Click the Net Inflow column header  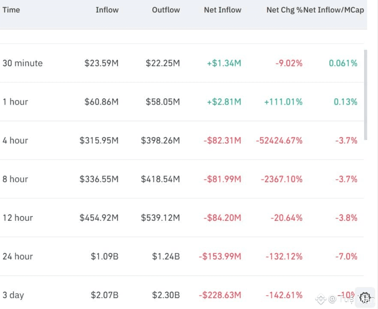[x=222, y=10]
